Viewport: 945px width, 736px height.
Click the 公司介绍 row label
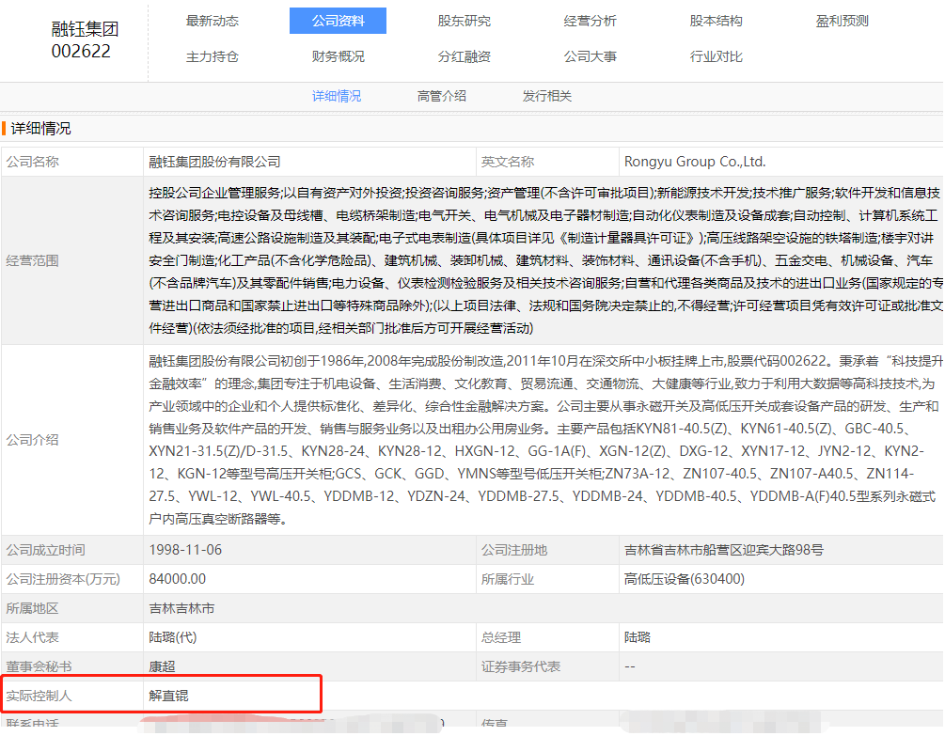(x=33, y=440)
